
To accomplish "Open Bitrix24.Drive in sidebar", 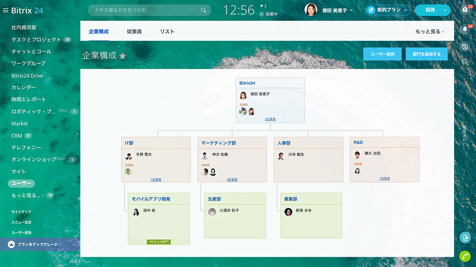I will pos(27,76).
